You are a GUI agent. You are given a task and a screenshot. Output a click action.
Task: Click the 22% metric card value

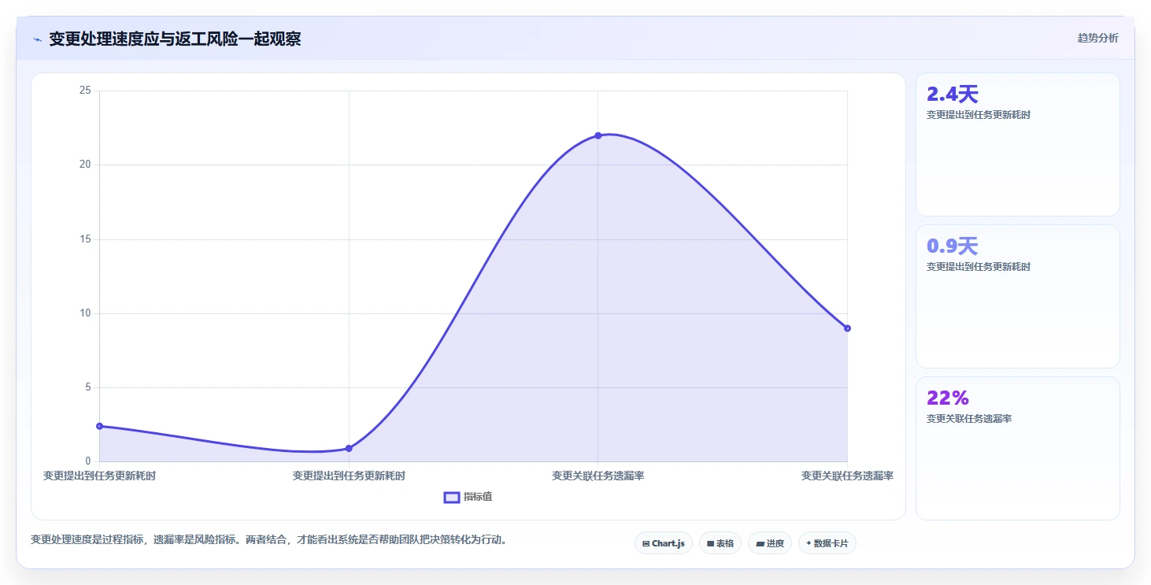coord(948,398)
